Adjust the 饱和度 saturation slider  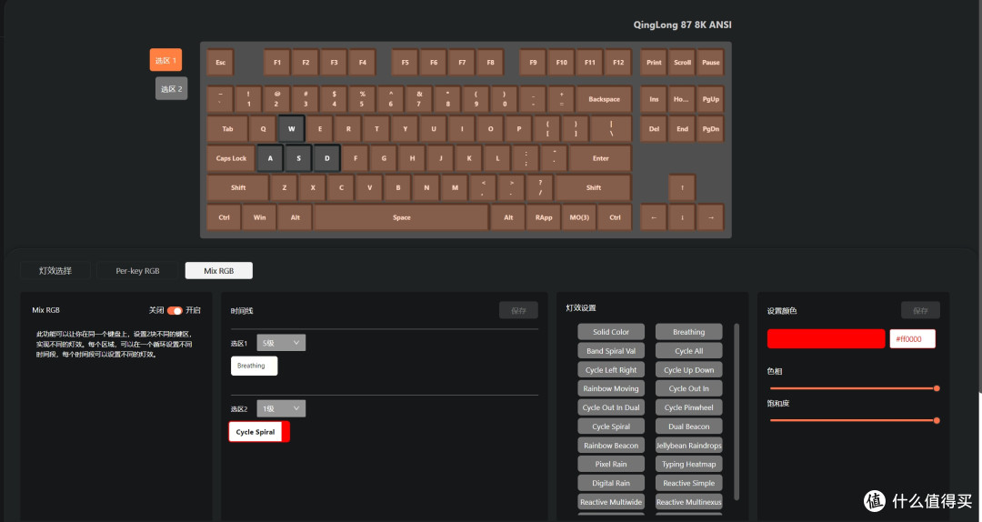tap(853, 420)
